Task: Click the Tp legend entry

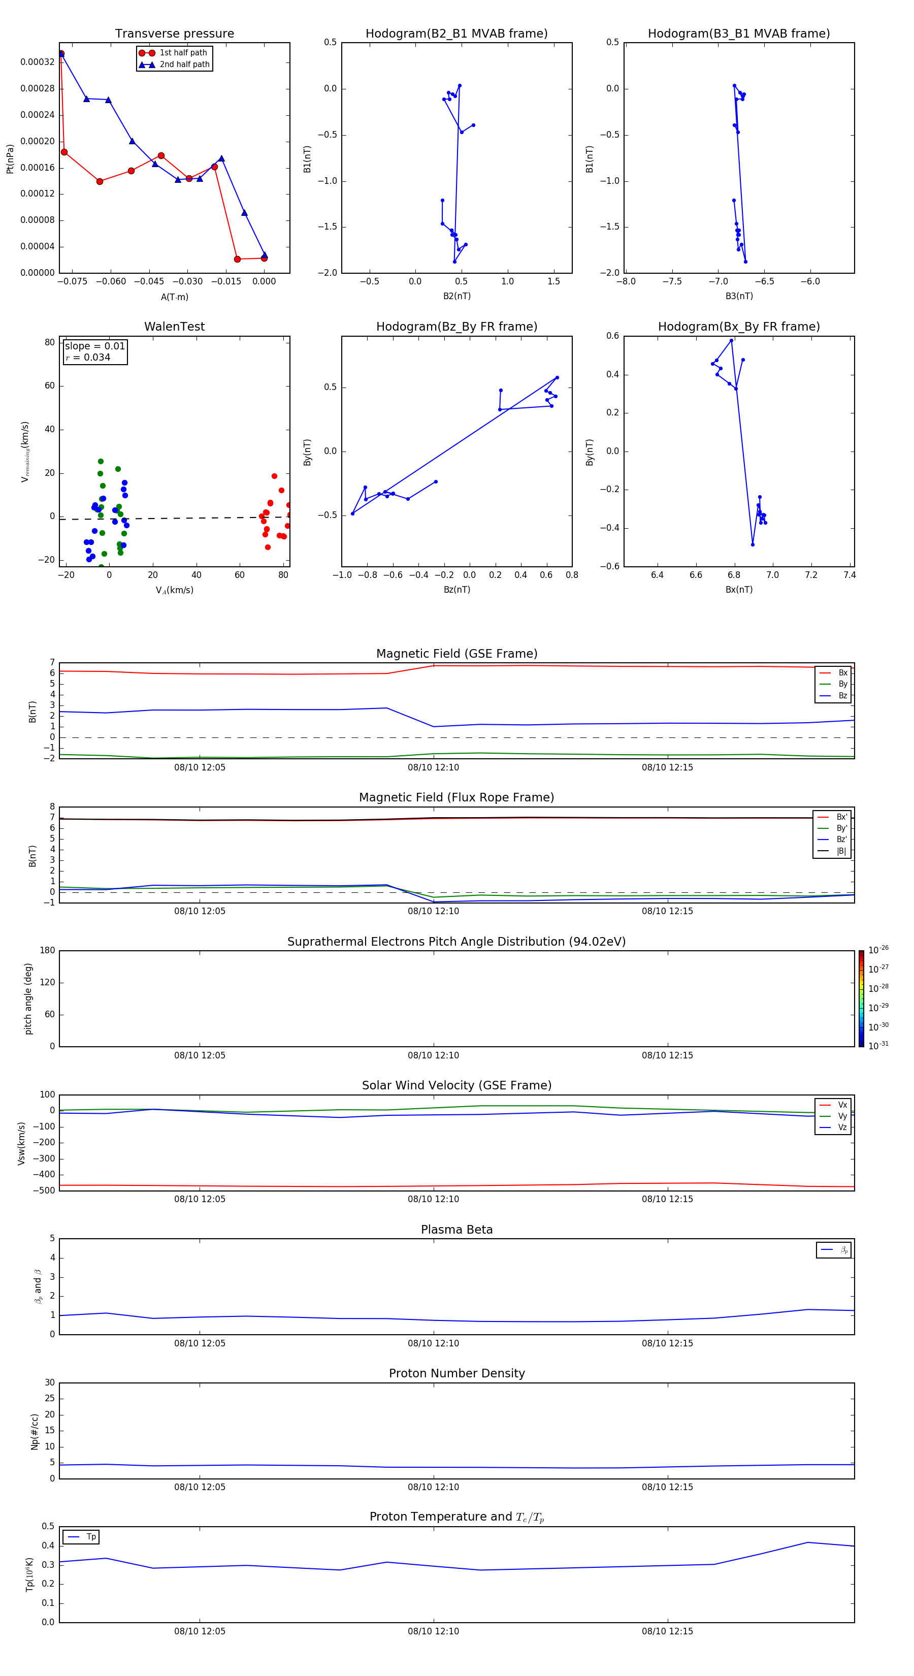Action: (x=81, y=1537)
